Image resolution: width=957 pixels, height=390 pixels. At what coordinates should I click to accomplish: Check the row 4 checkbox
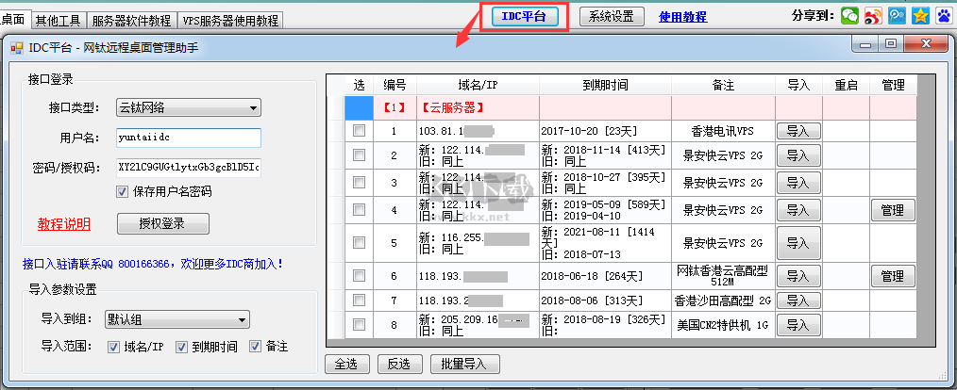click(x=359, y=210)
